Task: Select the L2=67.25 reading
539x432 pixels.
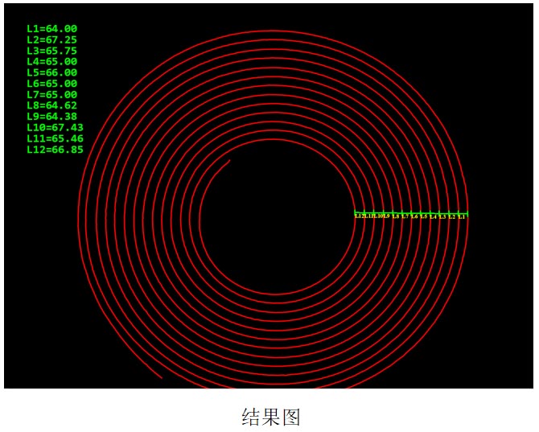Action: click(51, 39)
